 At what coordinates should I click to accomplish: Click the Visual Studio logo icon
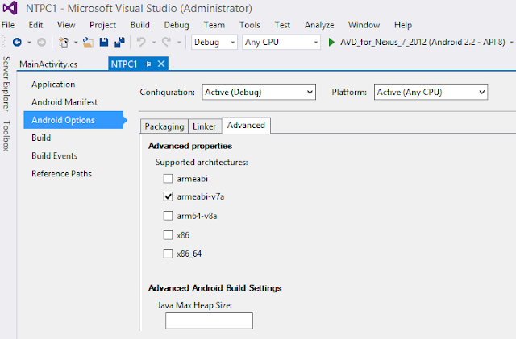[x=10, y=8]
